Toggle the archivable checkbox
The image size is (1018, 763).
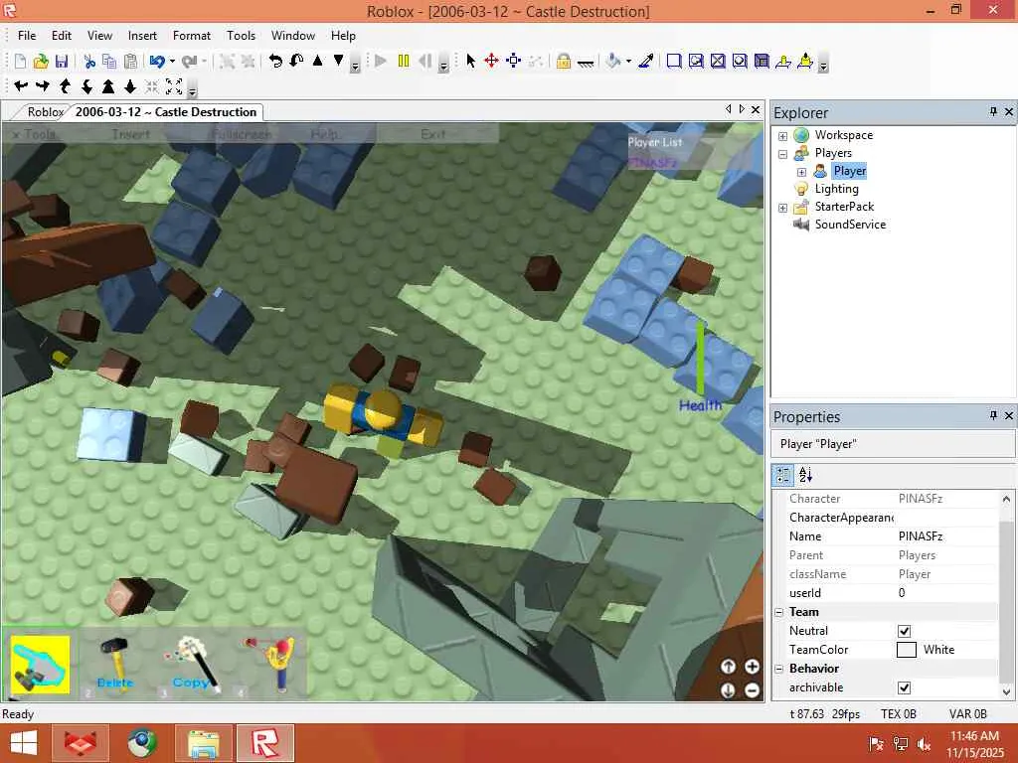coord(904,687)
